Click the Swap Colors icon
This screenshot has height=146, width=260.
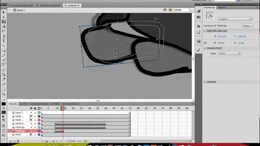pos(4,120)
